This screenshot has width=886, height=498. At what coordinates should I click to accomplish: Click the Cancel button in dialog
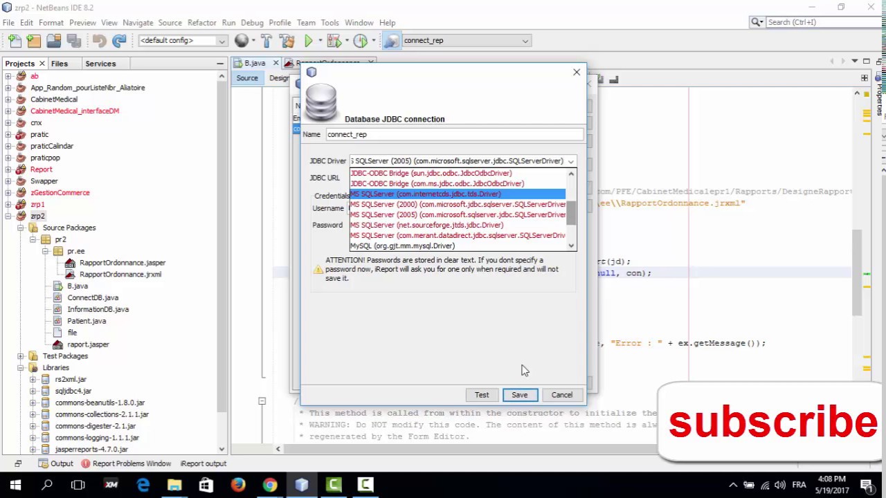[562, 395]
